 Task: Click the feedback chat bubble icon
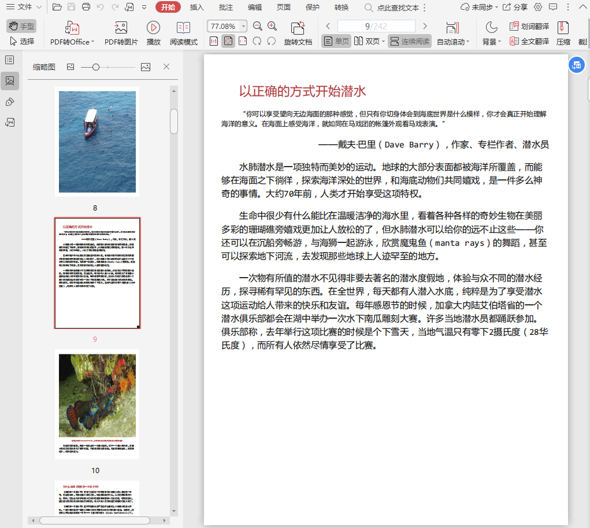553,7
